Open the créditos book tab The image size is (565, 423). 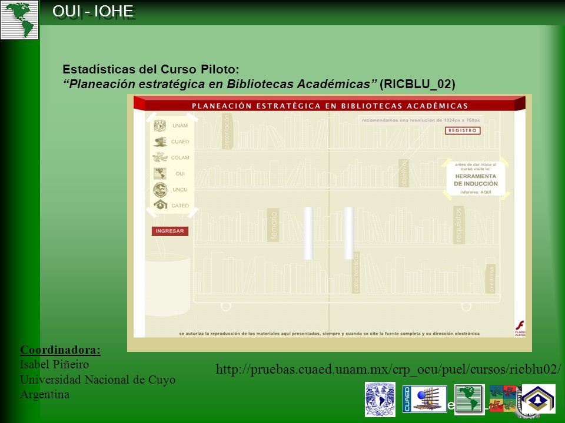click(x=491, y=278)
